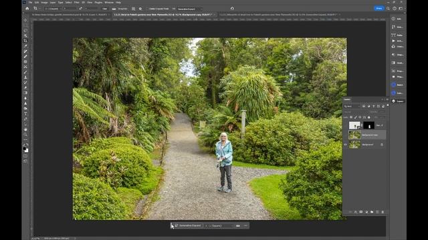The height and width of the screenshot is (240, 428).
Task: Select the Lasso tool
Action: click(x=25, y=30)
